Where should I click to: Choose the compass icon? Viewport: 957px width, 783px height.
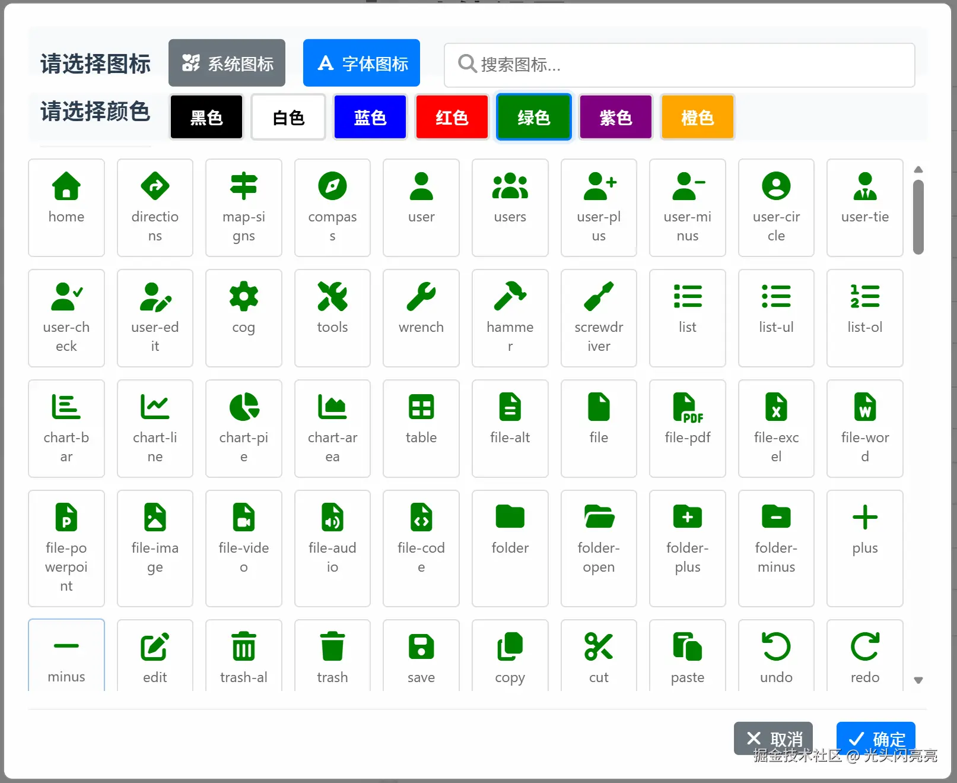[332, 207]
